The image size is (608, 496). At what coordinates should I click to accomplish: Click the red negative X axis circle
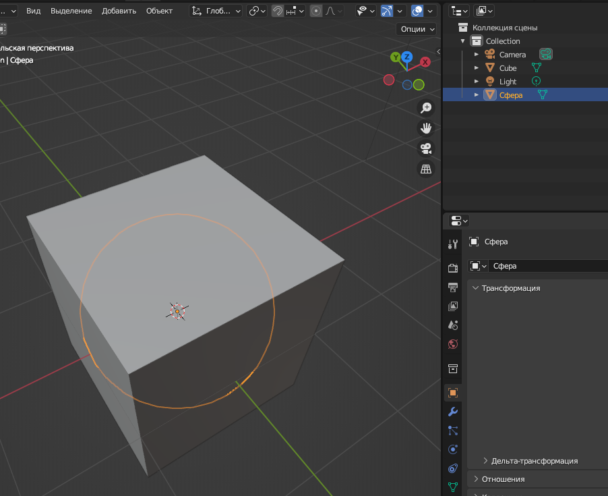(x=389, y=80)
